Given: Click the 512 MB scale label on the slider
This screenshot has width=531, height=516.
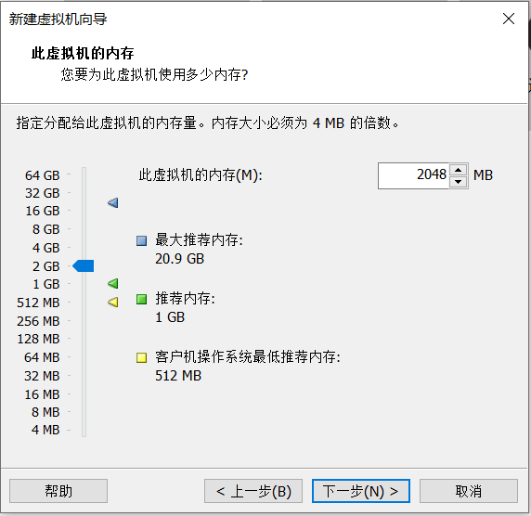Looking at the screenshot, I should [x=38, y=303].
